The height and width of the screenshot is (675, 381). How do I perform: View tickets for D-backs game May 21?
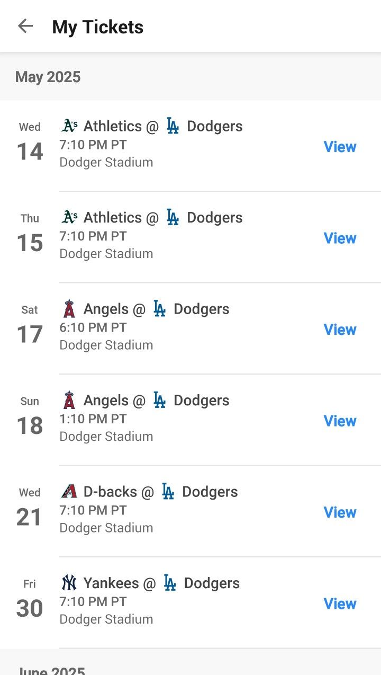click(x=340, y=512)
